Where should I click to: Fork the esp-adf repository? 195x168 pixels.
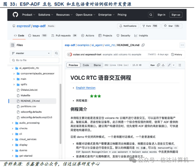(x=150, y=26)
